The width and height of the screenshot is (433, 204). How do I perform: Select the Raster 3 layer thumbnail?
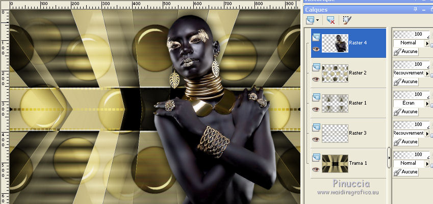tap(335, 133)
